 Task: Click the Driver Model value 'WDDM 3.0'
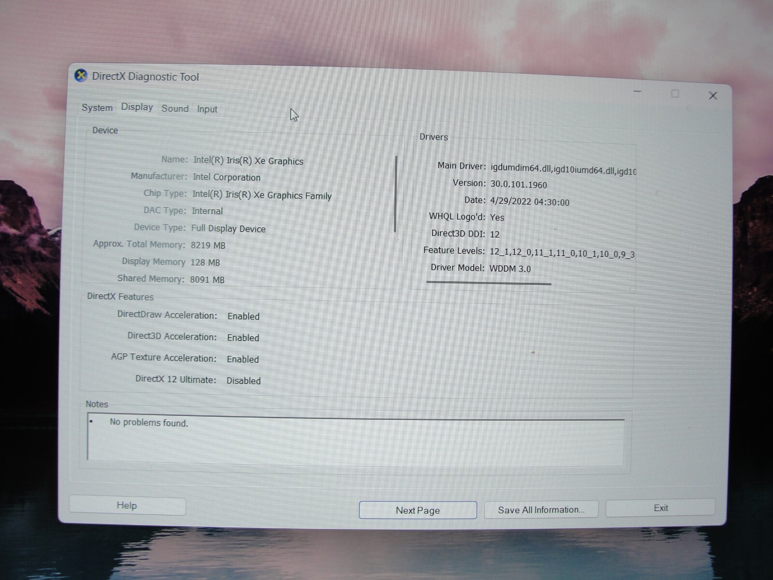point(510,269)
